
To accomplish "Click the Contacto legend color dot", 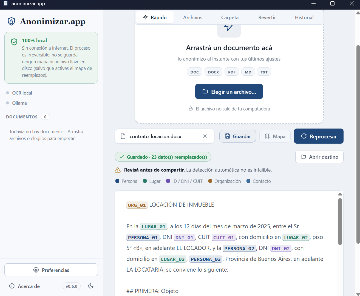I will [248, 181].
